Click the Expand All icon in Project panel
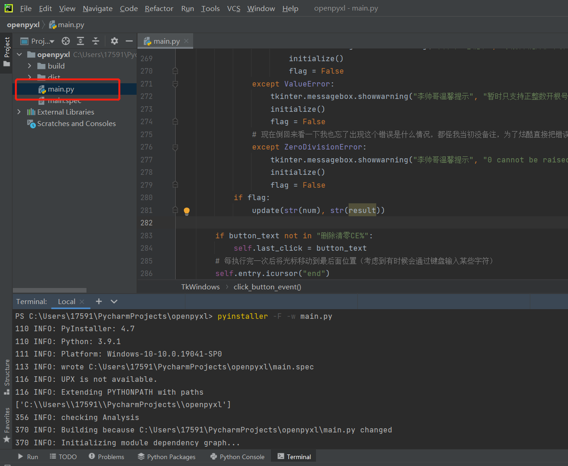Image resolution: width=568 pixels, height=466 pixels. coord(80,41)
